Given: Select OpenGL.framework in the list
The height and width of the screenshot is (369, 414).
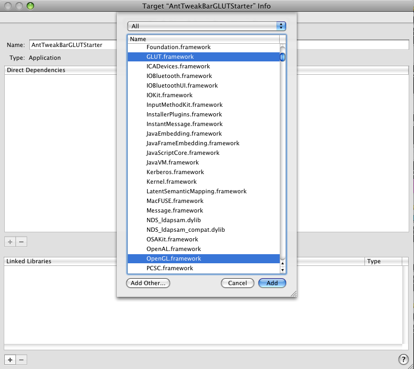Looking at the screenshot, I should (x=174, y=258).
